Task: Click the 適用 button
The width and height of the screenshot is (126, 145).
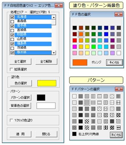Action: pyautogui.click(x=20, y=134)
